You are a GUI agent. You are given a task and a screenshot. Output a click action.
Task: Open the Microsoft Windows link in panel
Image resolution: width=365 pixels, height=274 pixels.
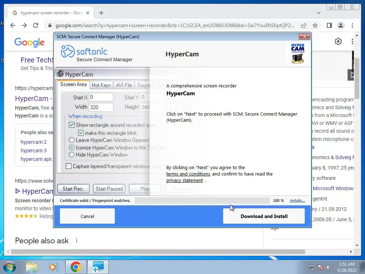(333, 188)
